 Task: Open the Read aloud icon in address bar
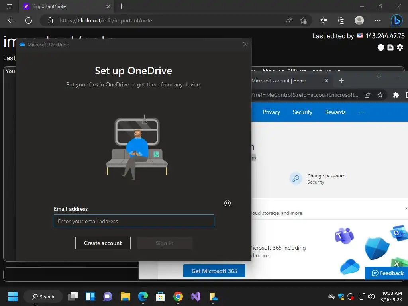289,20
